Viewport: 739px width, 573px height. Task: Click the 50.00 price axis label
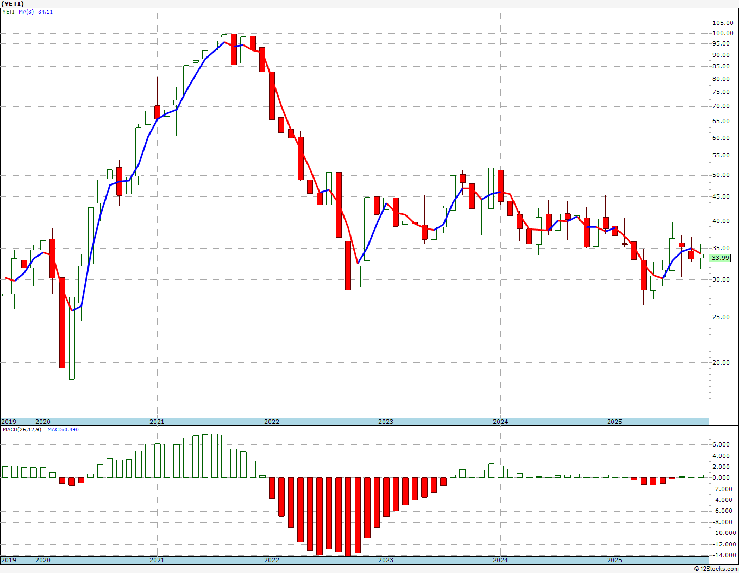[x=722, y=175]
